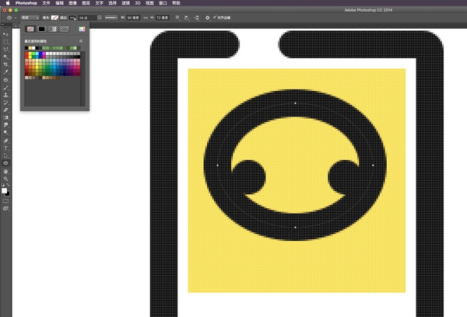Open path arrangement options
The image size is (467, 317).
tap(196, 18)
